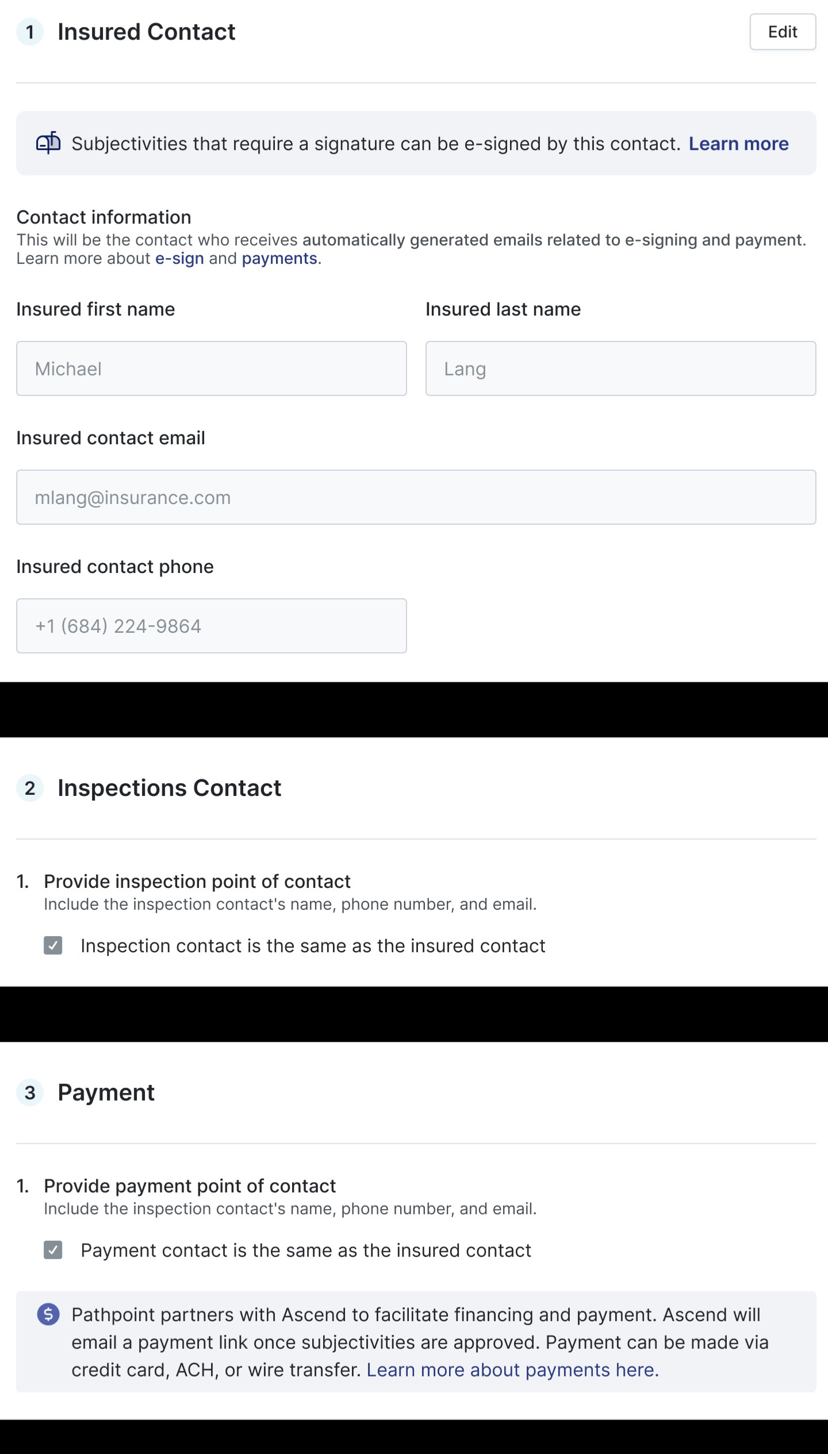The height and width of the screenshot is (1454, 828).
Task: Click the step 2 number badge
Action: [x=30, y=788]
